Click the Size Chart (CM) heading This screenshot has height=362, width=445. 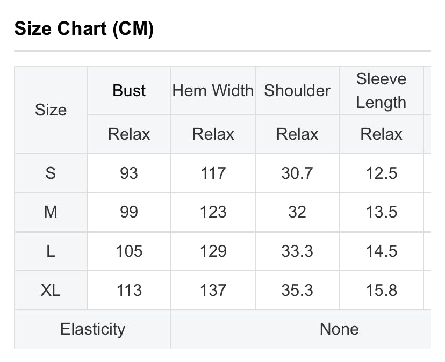pyautogui.click(x=84, y=28)
